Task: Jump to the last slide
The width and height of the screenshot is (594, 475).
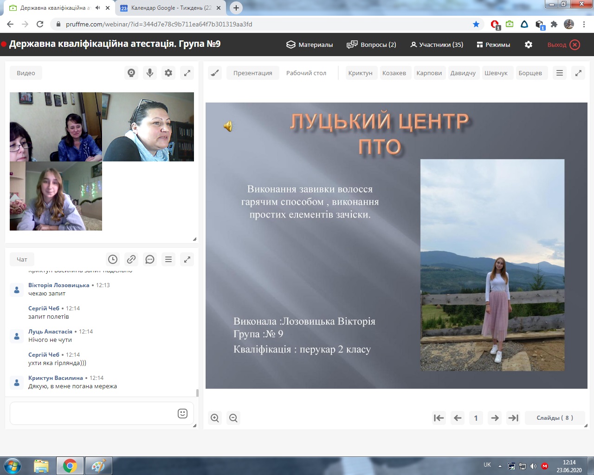Action: click(513, 418)
